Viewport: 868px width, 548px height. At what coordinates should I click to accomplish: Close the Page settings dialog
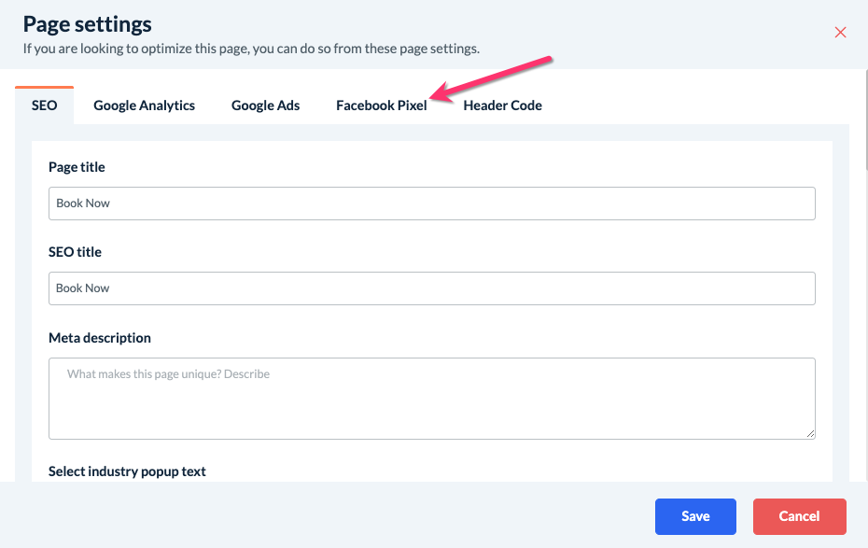(840, 33)
